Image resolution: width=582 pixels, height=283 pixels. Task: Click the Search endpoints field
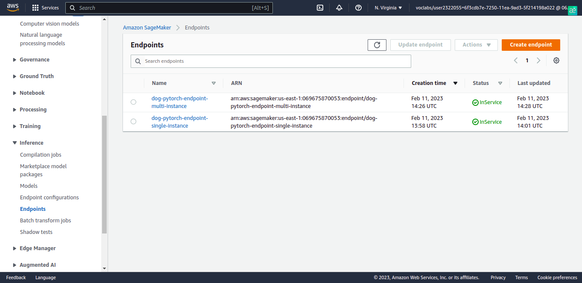[271, 61]
